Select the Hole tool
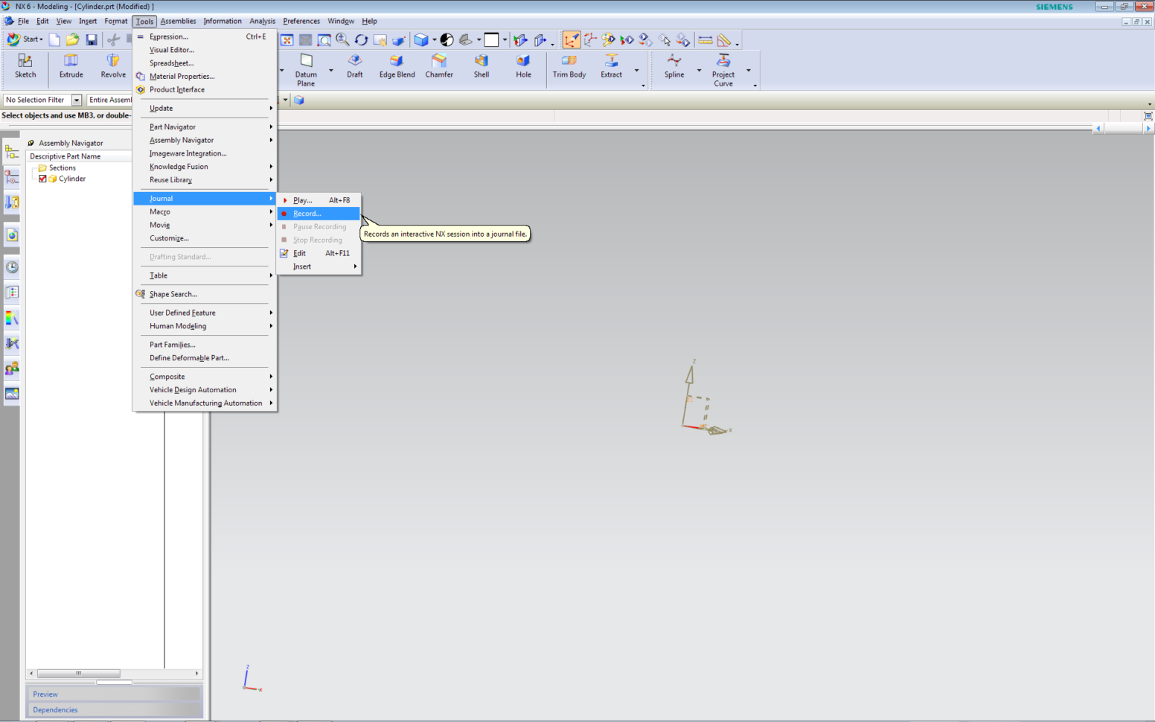This screenshot has height=722, width=1155. (x=524, y=66)
